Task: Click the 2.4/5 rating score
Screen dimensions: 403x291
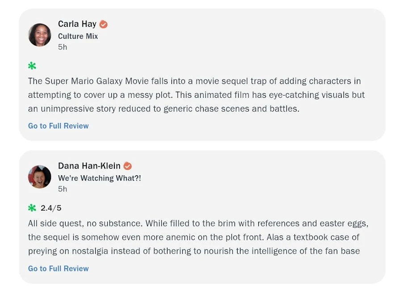Action: pos(51,208)
